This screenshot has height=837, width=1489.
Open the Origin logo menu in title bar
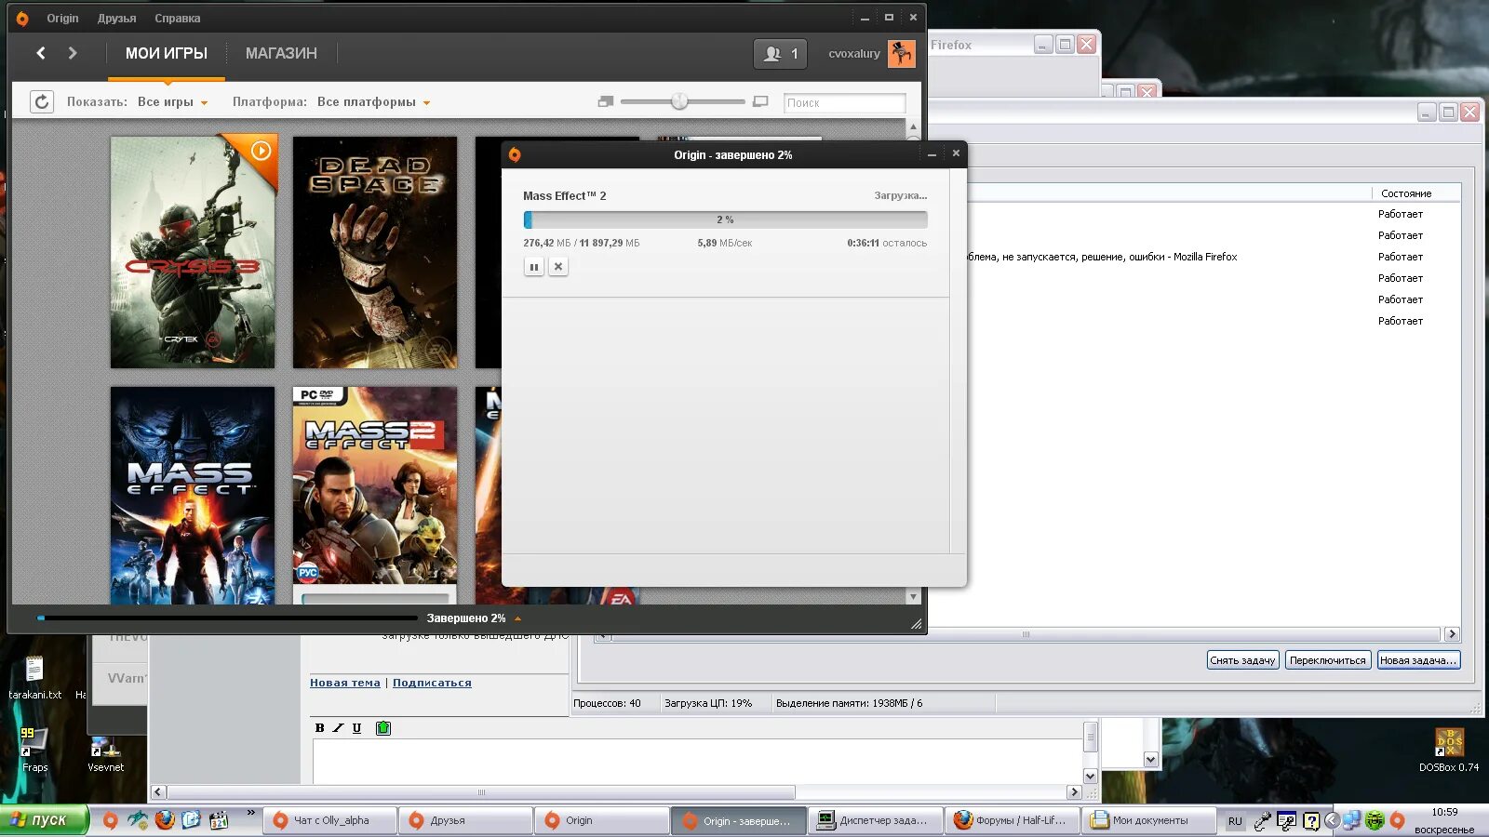click(22, 18)
